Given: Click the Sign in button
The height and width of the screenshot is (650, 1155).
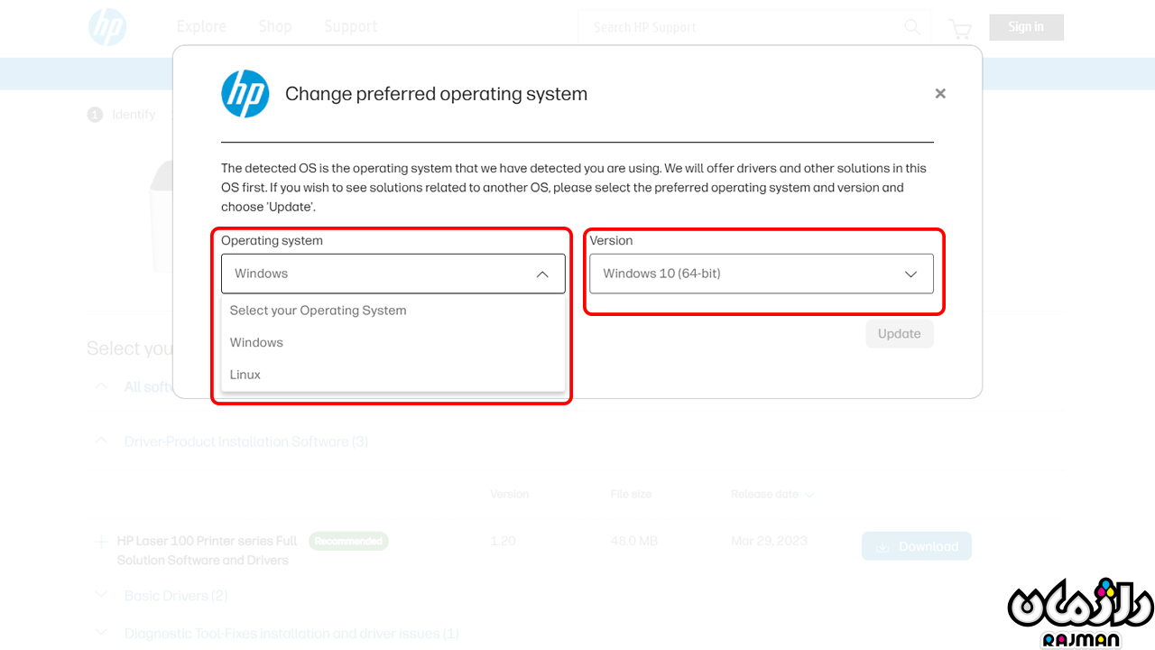Looking at the screenshot, I should (x=1026, y=27).
